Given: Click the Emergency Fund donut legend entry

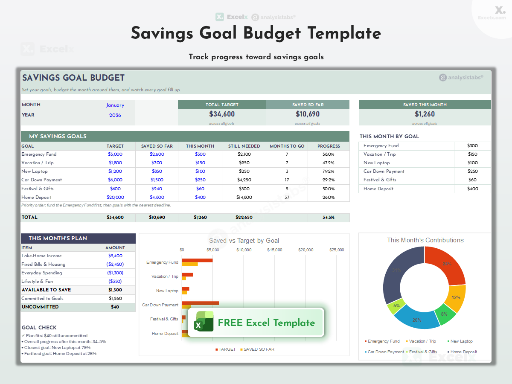Looking at the screenshot, I should tap(382, 341).
